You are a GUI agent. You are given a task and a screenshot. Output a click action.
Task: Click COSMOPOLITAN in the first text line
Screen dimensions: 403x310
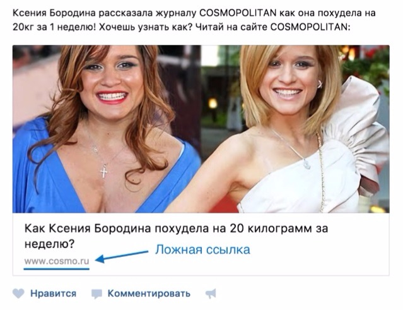point(238,13)
